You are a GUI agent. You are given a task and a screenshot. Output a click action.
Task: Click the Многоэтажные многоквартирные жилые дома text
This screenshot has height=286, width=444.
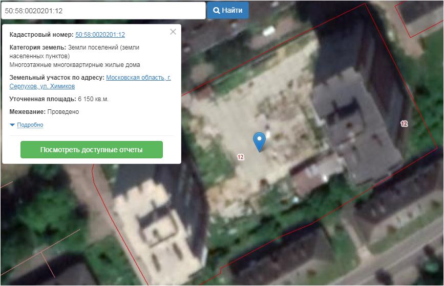[x=75, y=65]
